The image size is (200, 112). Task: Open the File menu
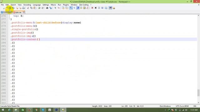(x=2, y=5)
